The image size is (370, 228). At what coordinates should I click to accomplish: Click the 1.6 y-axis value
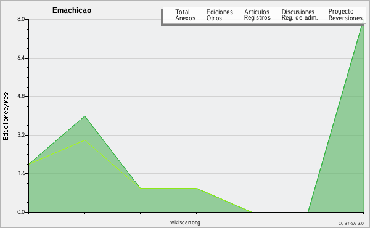tap(21, 173)
